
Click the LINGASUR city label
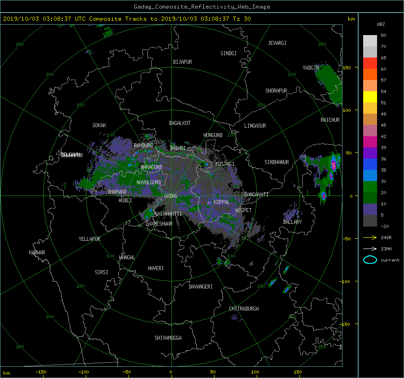point(255,126)
